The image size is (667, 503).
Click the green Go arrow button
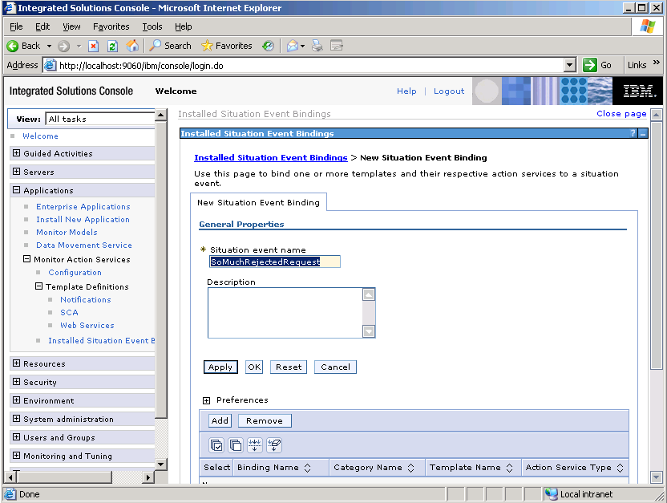[x=589, y=65]
